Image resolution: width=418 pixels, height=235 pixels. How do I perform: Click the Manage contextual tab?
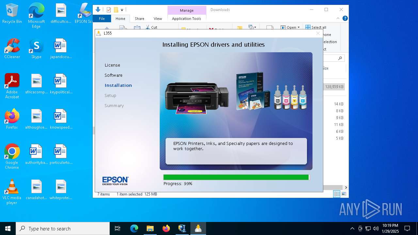(x=186, y=10)
